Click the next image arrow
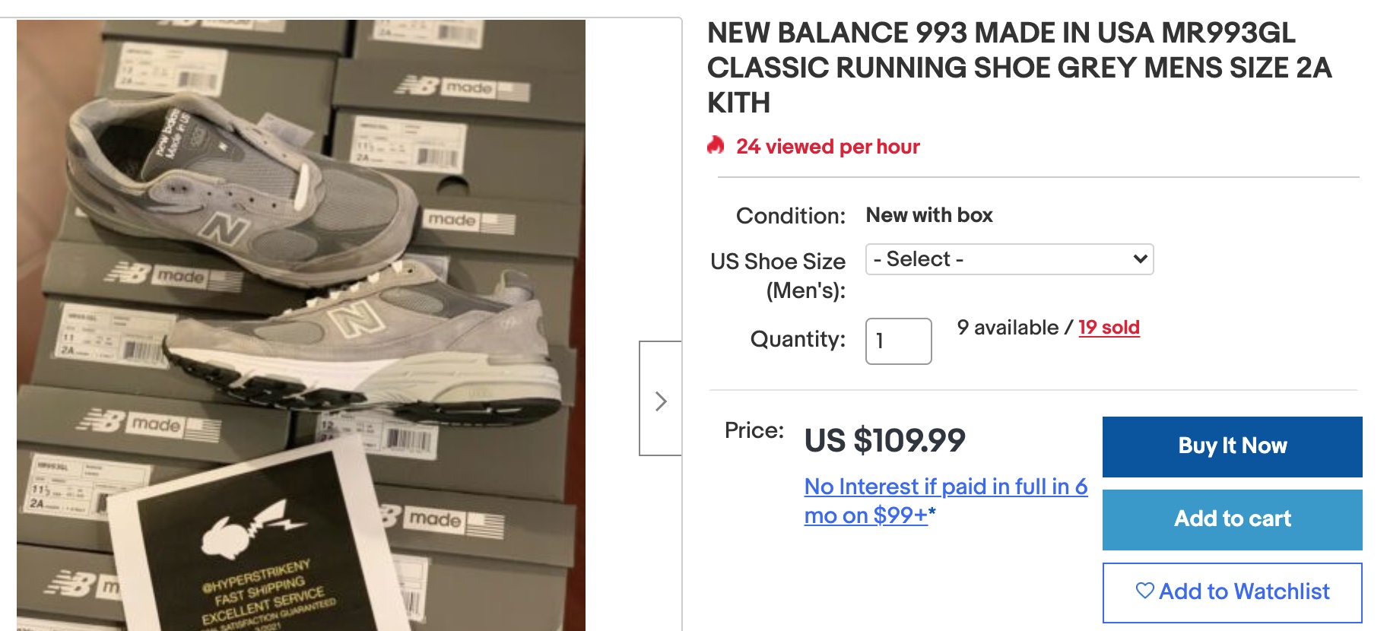Viewport: 1387px width, 631px height. [661, 400]
